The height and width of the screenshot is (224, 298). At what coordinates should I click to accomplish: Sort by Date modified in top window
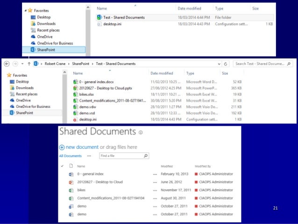189,8
